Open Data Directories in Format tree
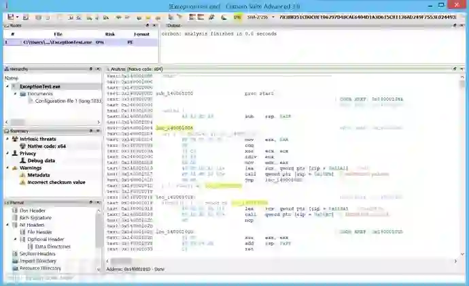469x286 pixels. click(x=52, y=247)
